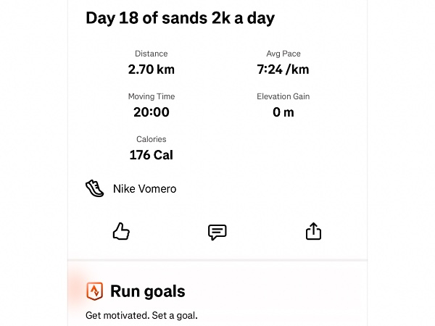
Task: Select the Nike Vomero shoe name
Action: click(144, 189)
